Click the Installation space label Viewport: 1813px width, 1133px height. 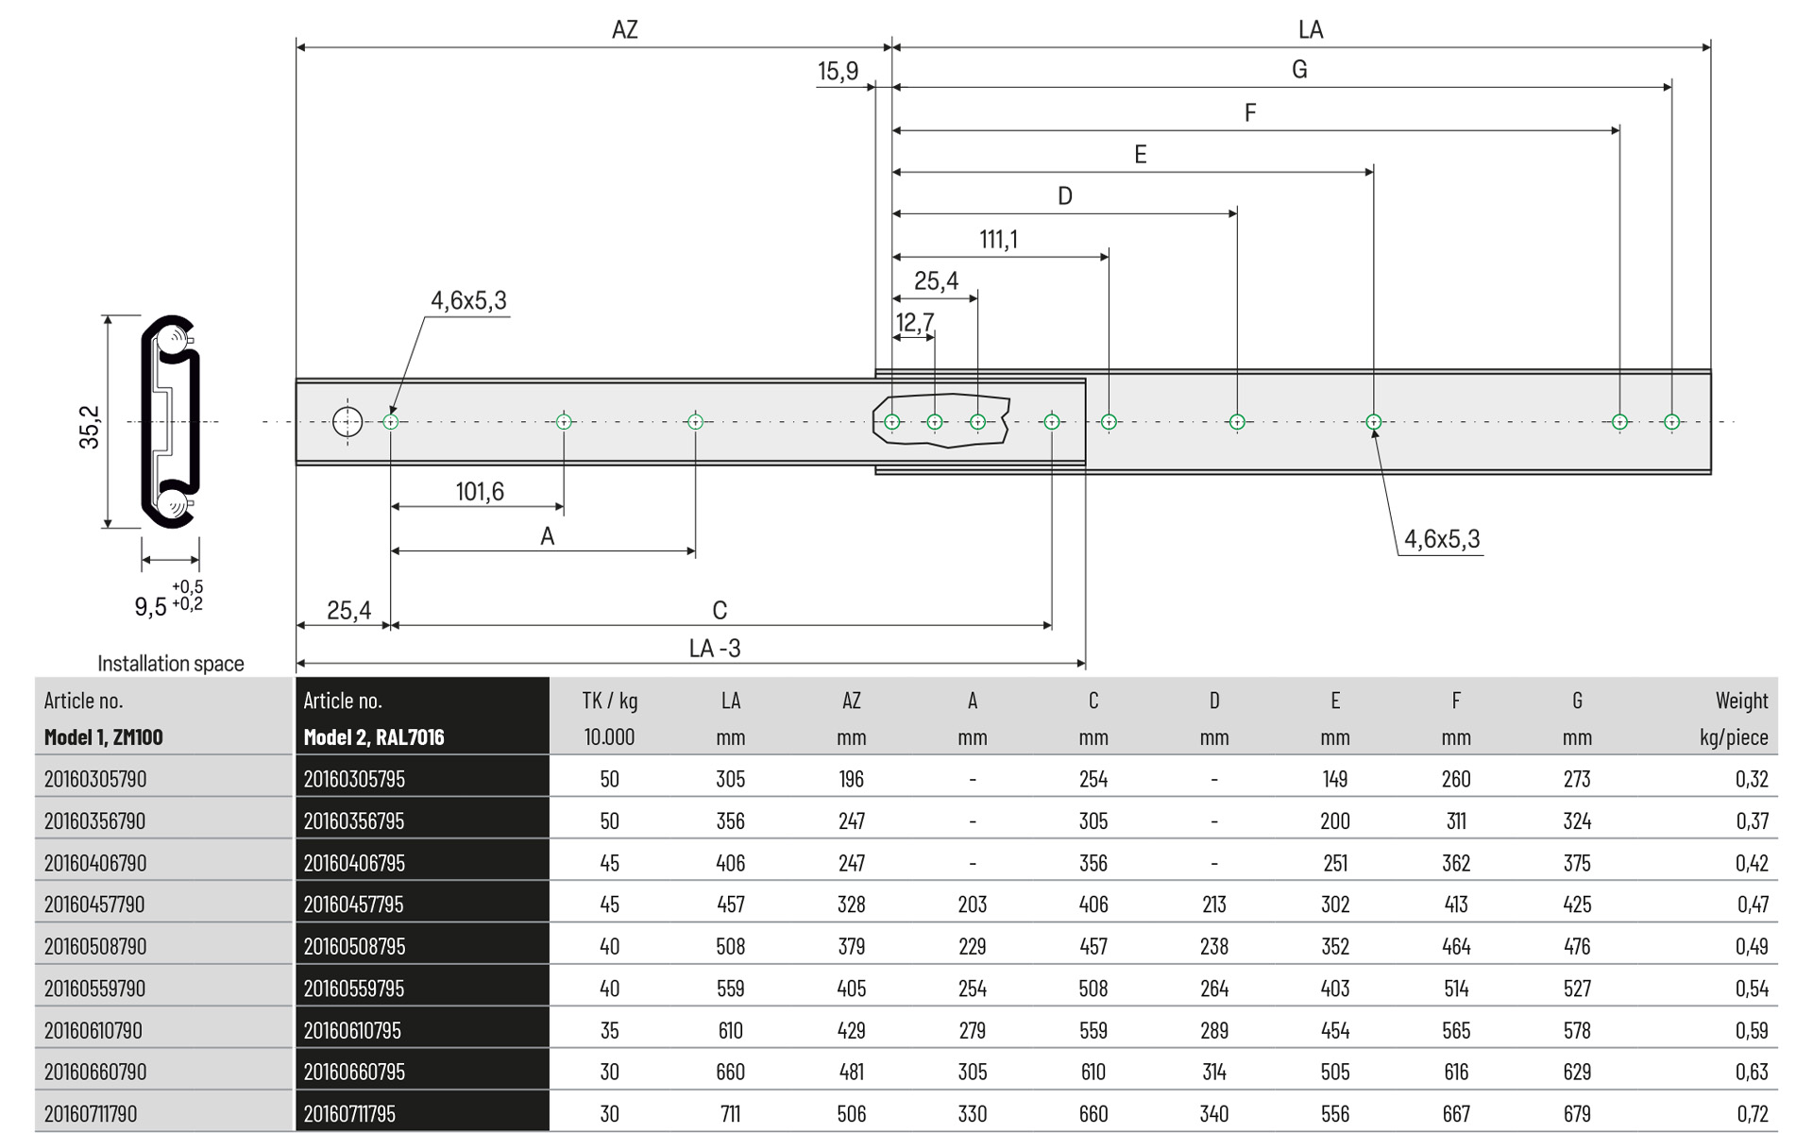pyautogui.click(x=170, y=664)
